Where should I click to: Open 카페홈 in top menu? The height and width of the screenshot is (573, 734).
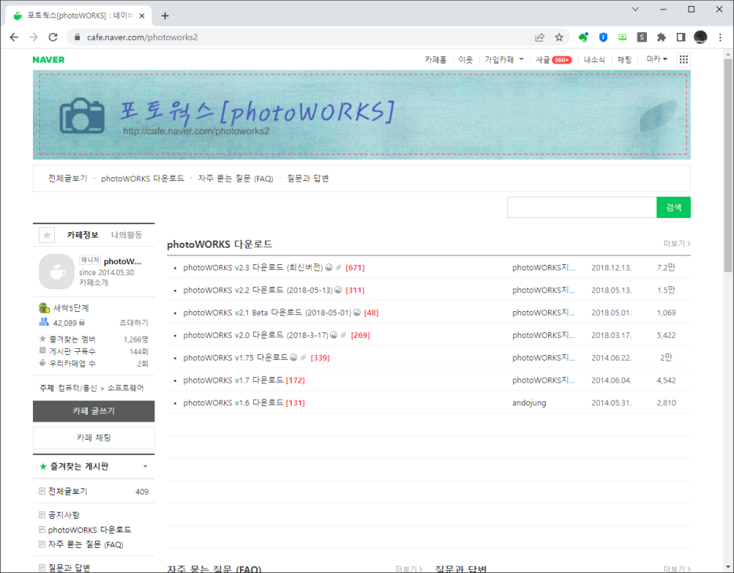pyautogui.click(x=436, y=60)
